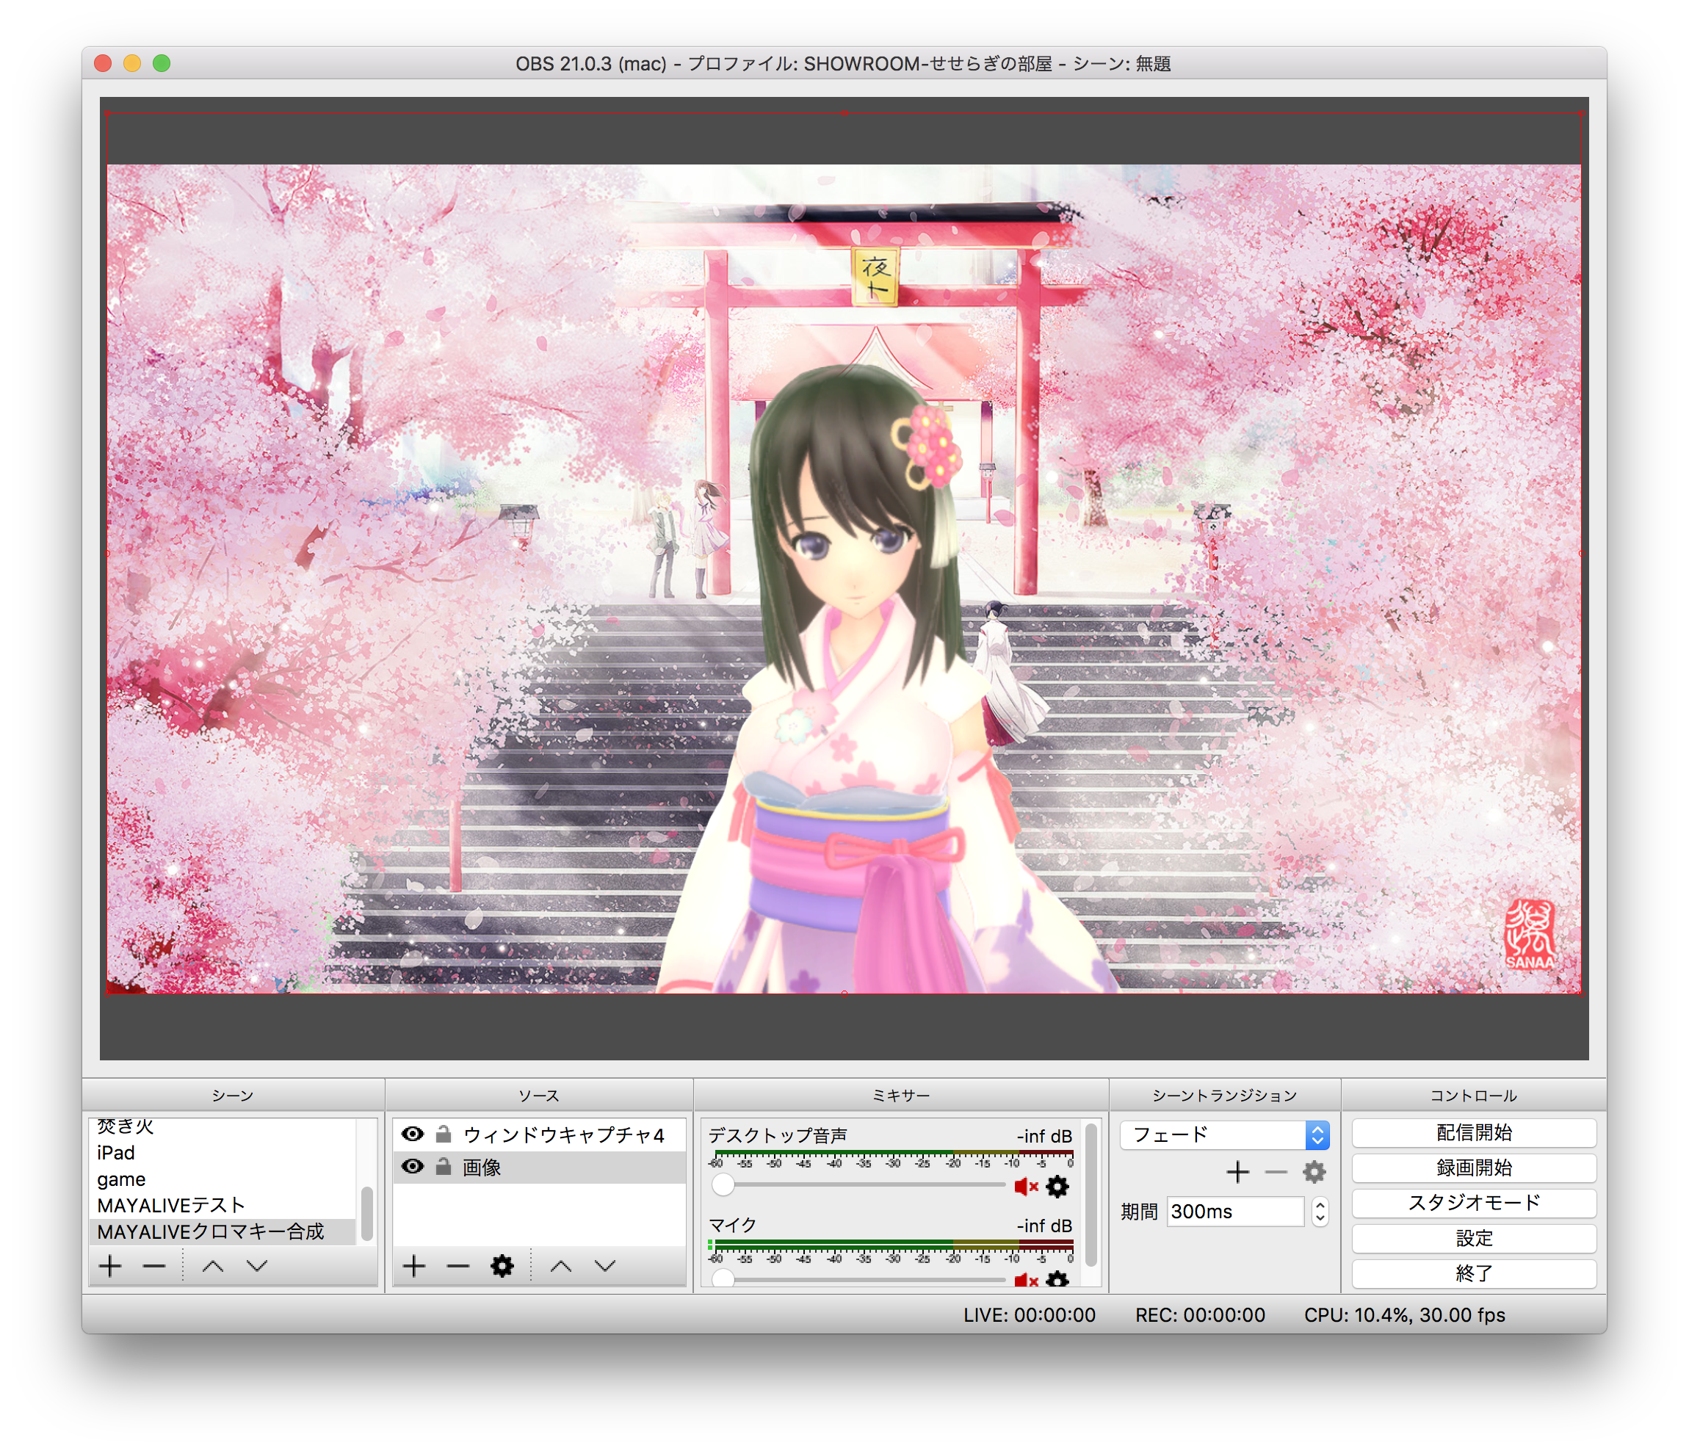Select フェード scene transition dropdown
The height and width of the screenshot is (1451, 1689).
click(1220, 1137)
